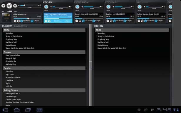Toggle shuffle in the main player

point(15,21)
